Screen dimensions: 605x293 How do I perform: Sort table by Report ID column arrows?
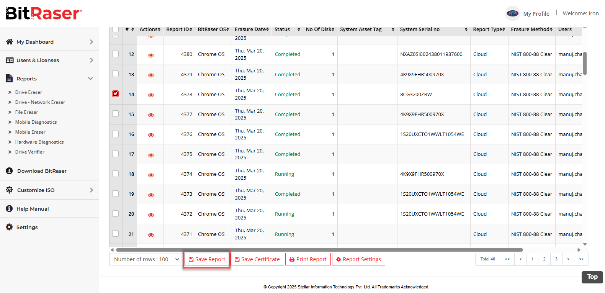[x=191, y=29]
